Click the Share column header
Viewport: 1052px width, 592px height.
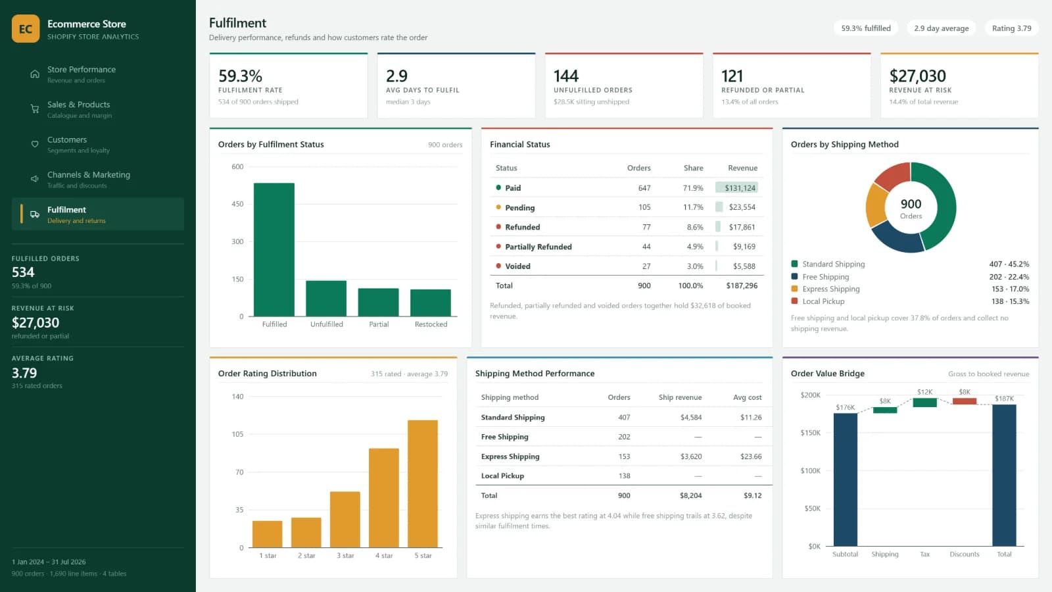(x=693, y=168)
